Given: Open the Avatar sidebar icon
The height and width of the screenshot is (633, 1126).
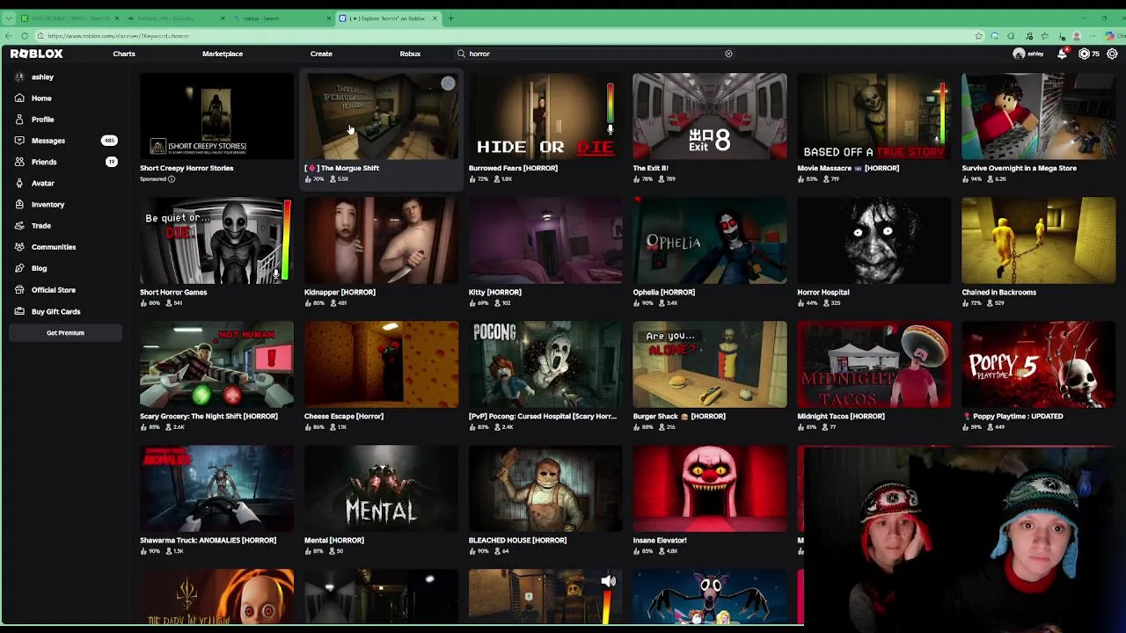Looking at the screenshot, I should pyautogui.click(x=19, y=183).
